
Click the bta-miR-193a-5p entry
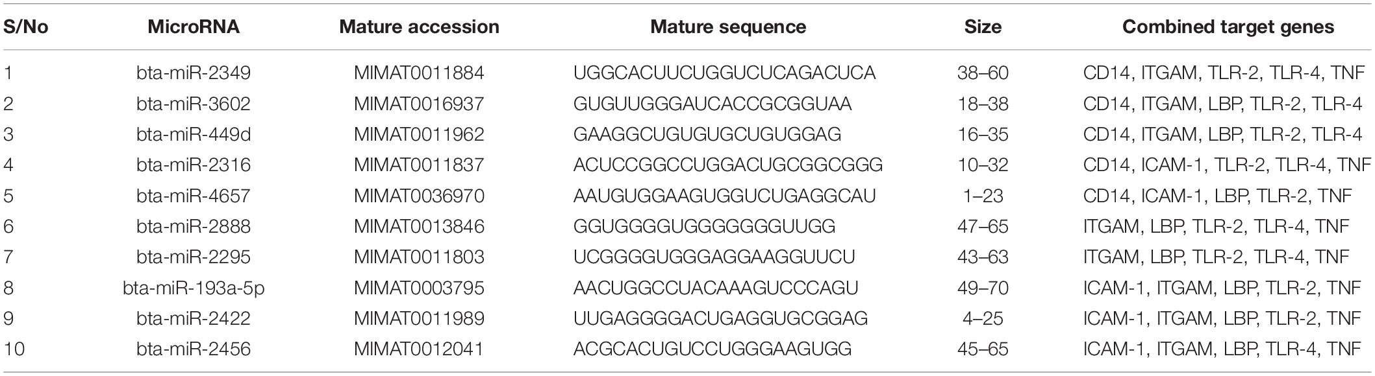194,288
